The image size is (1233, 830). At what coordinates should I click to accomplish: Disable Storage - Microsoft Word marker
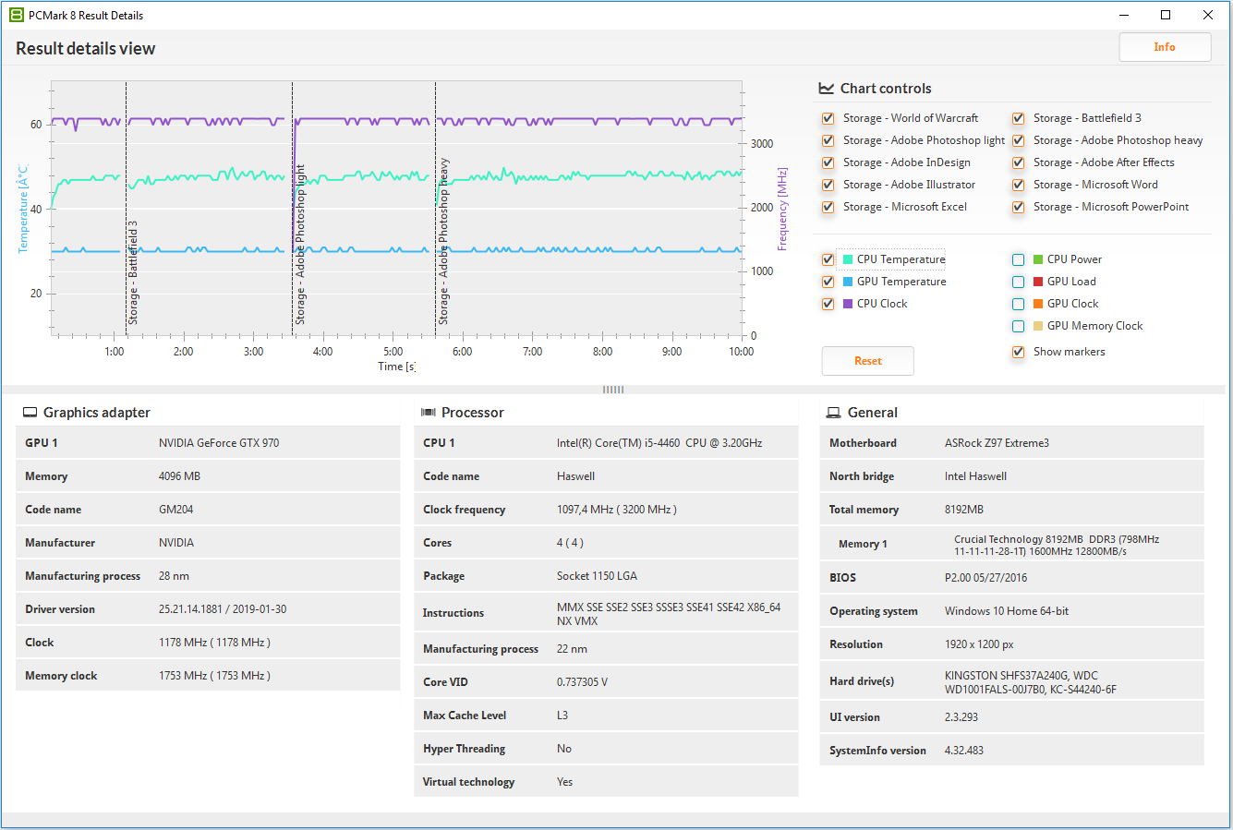tap(1018, 185)
